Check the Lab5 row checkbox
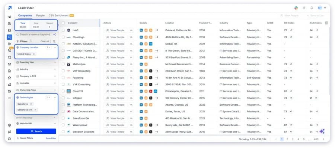The width and height of the screenshot is (335, 148). [63, 30]
